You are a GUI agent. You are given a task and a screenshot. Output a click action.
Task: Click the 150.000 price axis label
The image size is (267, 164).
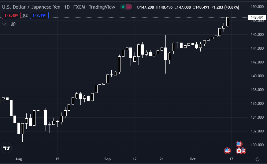(257, 7)
